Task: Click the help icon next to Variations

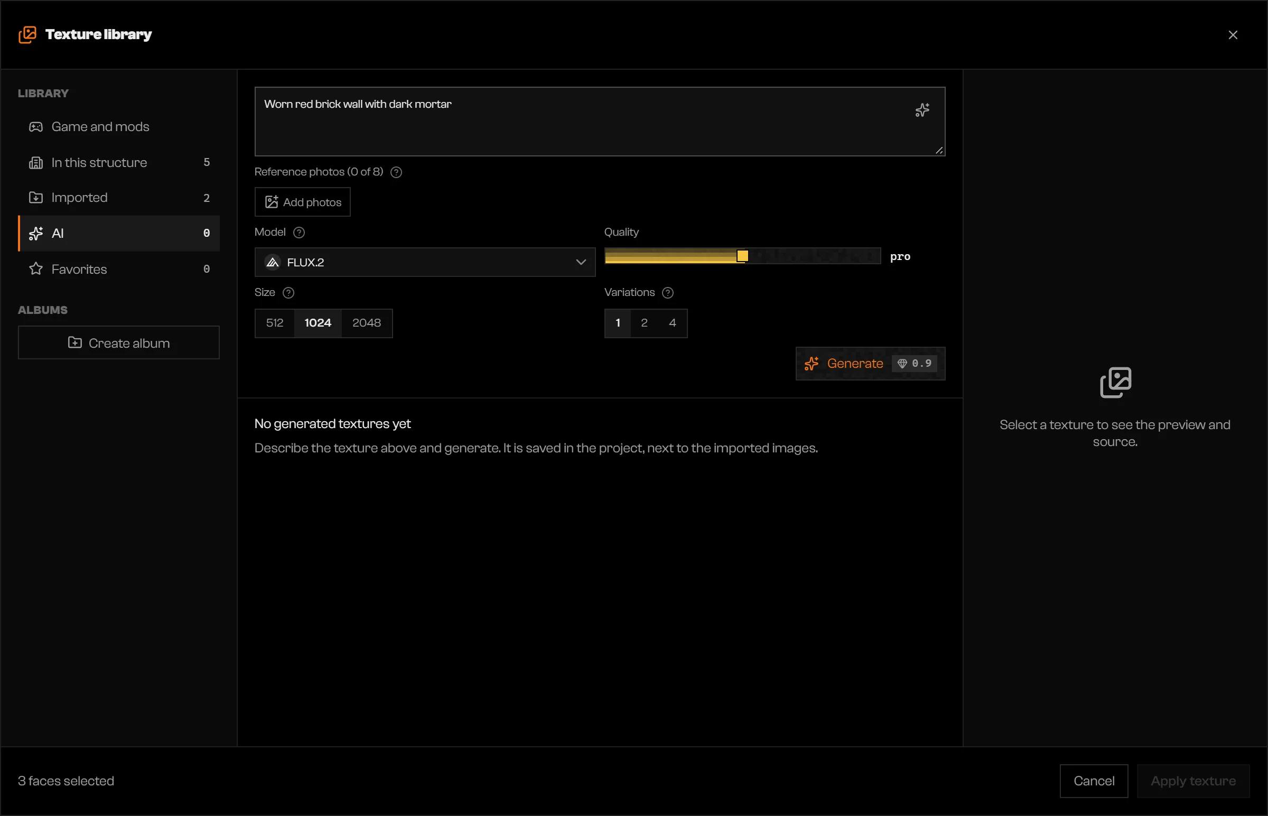Action: (x=668, y=293)
